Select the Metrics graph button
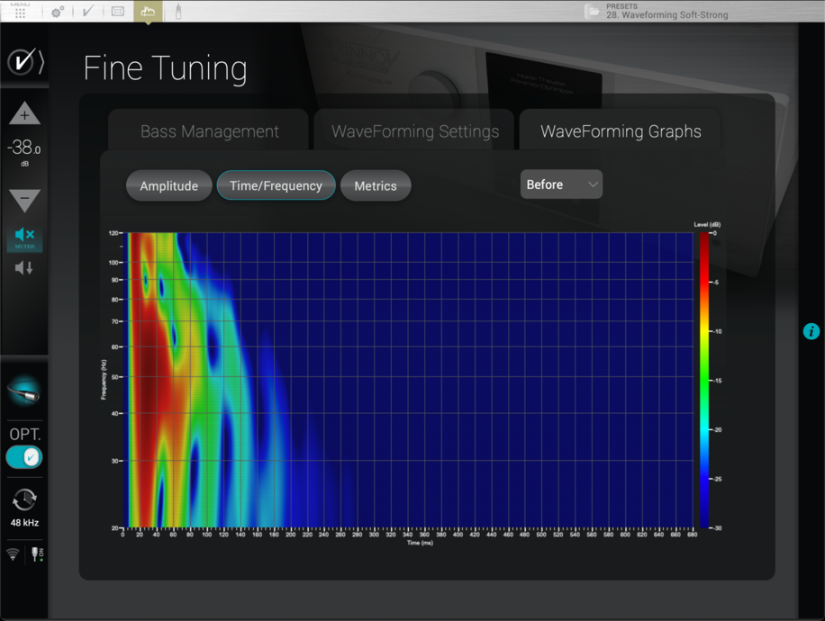 376,186
